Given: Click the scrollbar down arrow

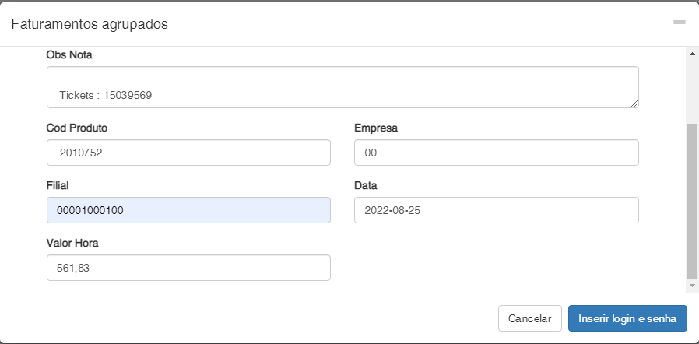Looking at the screenshot, I should coord(691,286).
